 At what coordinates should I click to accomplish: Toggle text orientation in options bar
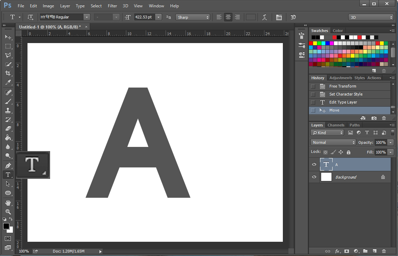click(x=30, y=17)
